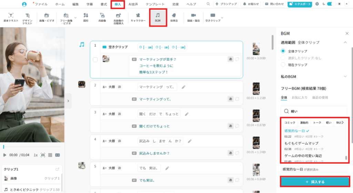Open playback speed 1x selector
This screenshot has height=193, width=353.
coord(36,155)
